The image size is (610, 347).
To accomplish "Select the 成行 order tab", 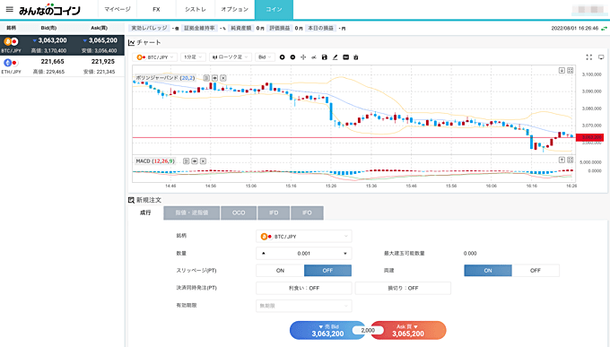I will point(145,213).
